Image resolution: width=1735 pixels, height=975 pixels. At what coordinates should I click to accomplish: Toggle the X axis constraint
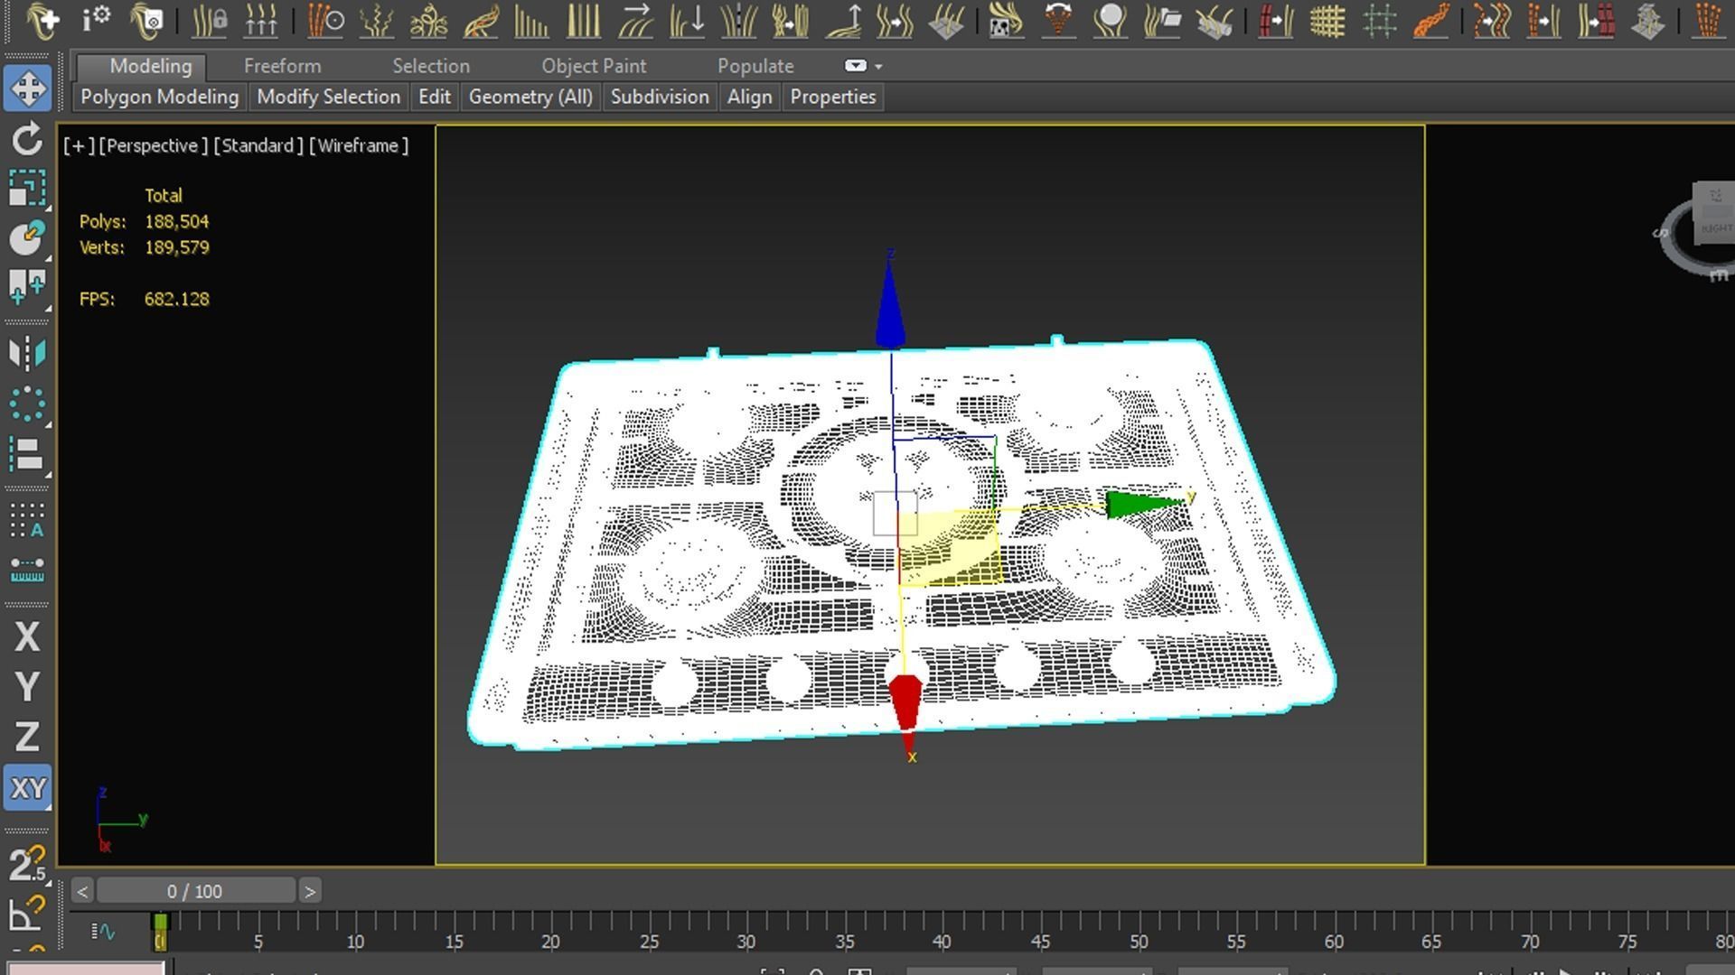click(x=27, y=637)
